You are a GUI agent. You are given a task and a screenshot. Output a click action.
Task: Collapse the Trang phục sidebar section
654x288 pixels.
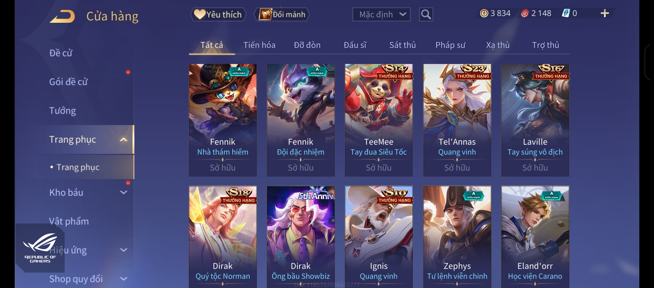tap(123, 139)
